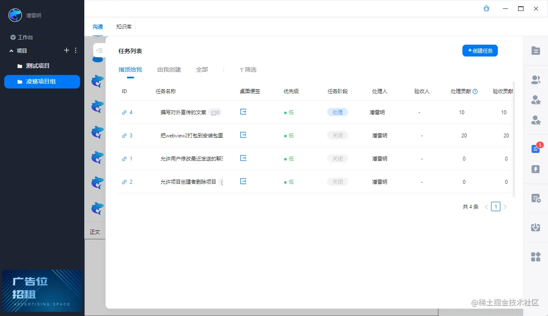Switch to the 沟通 tab
Screen dimensions: 548x316
tap(98, 27)
